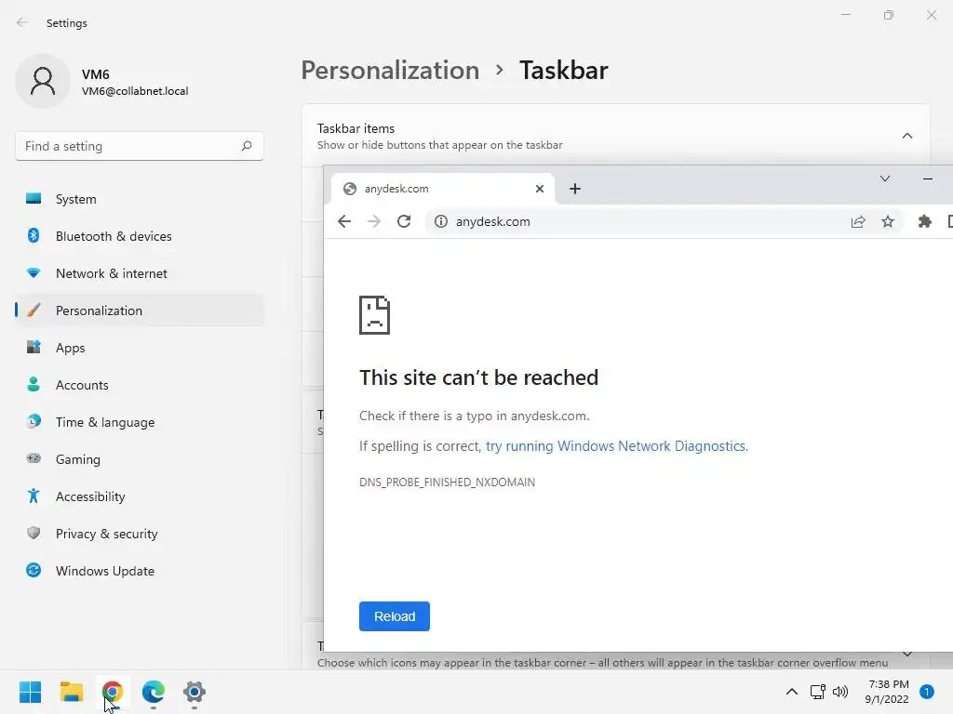Open Network & internet category
This screenshot has width=953, height=714.
pyautogui.click(x=140, y=273)
